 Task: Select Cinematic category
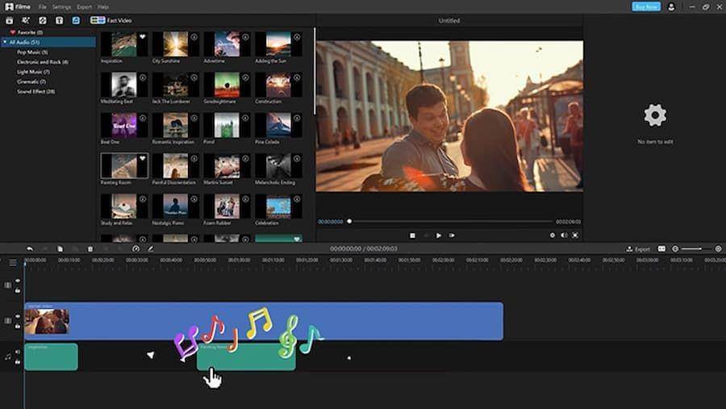click(x=31, y=81)
